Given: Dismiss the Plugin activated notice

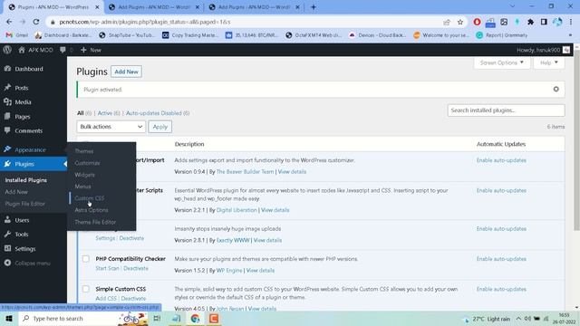Looking at the screenshot, I should (x=556, y=89).
